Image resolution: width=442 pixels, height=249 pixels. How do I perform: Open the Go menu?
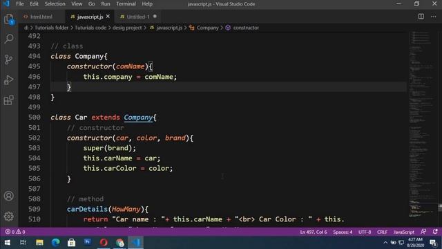pyautogui.click(x=91, y=4)
